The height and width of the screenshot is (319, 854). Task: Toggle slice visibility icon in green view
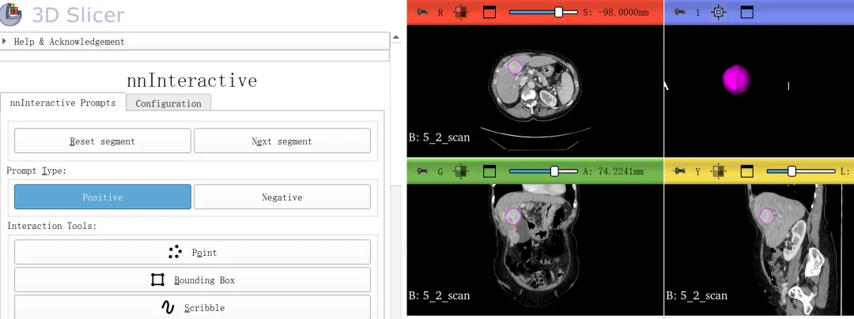(461, 171)
